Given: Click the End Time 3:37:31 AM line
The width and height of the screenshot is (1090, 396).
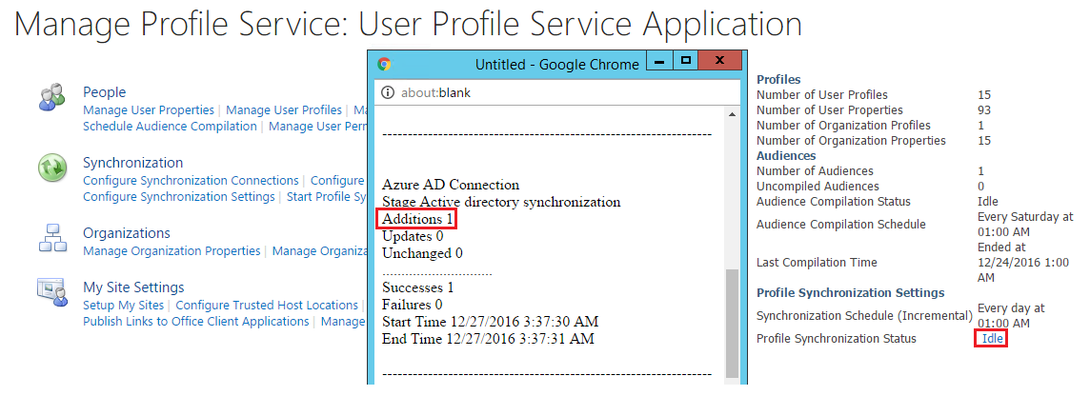Looking at the screenshot, I should [488, 340].
